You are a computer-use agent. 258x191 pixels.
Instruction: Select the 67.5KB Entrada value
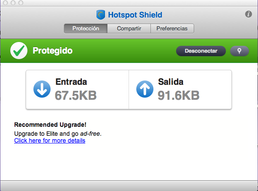click(75, 95)
